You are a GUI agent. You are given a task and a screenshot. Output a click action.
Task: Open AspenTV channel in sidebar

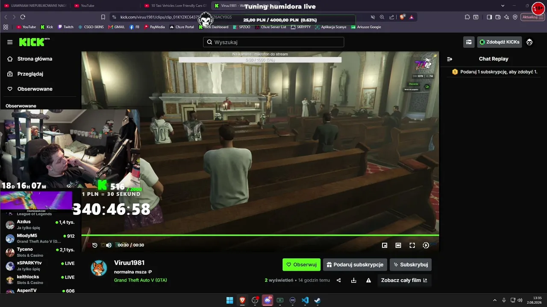pyautogui.click(x=41, y=291)
